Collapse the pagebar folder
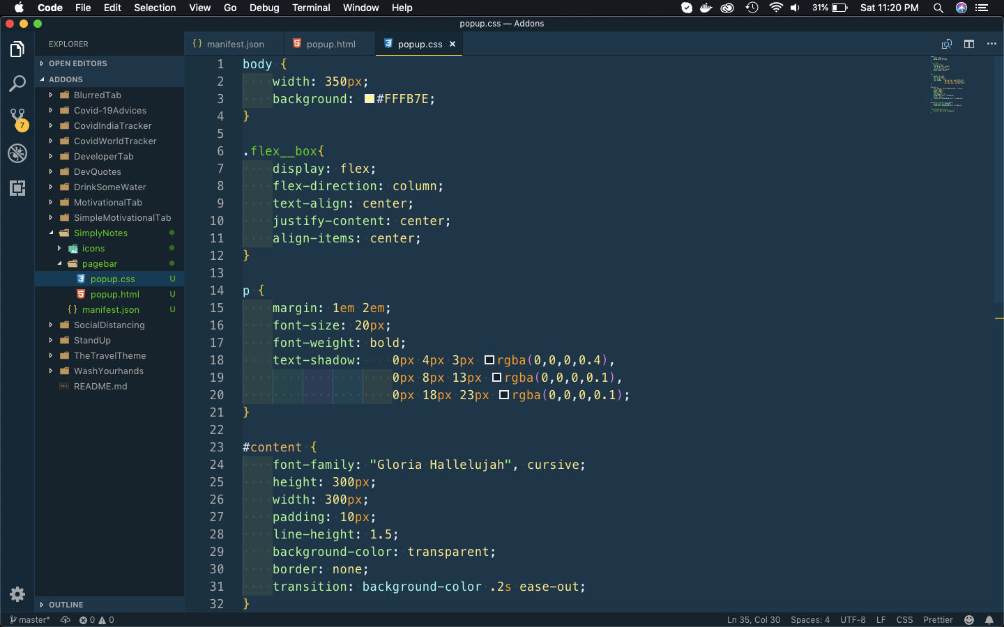1004x627 pixels. 109,263
